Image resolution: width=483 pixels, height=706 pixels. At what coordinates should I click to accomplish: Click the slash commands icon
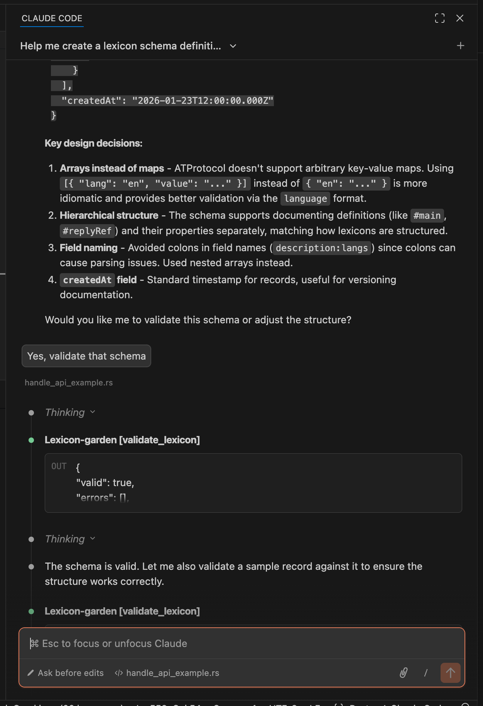click(x=426, y=673)
